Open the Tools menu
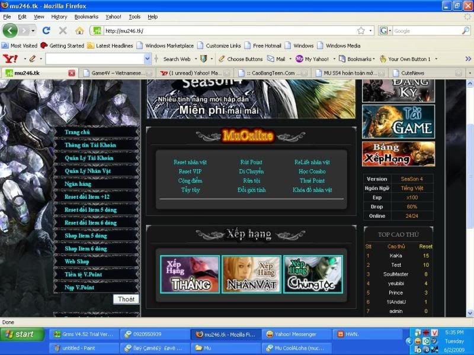Image resolution: width=474 pixels, height=355 pixels. (x=134, y=17)
